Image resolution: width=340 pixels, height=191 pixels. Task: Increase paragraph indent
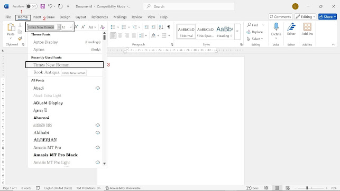pos(153,27)
